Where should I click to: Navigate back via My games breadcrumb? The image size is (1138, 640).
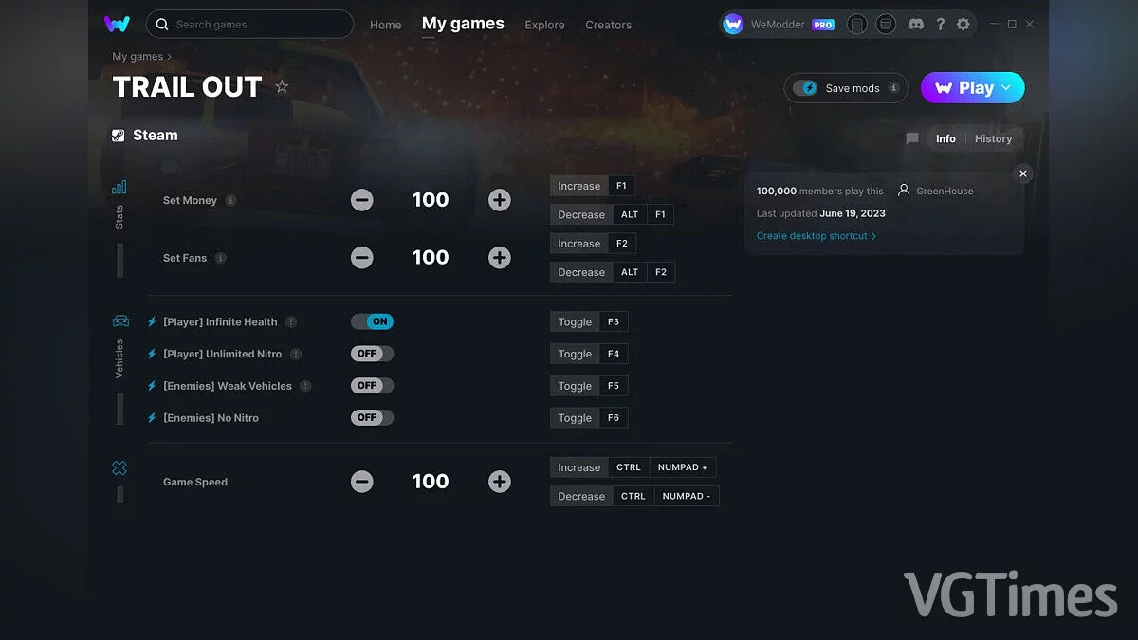coord(138,57)
